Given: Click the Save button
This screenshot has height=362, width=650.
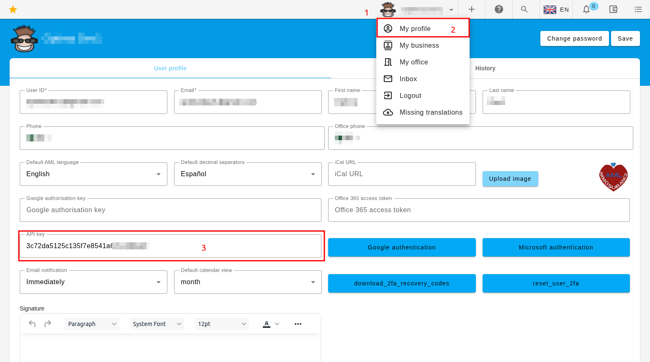Looking at the screenshot, I should pos(625,39).
